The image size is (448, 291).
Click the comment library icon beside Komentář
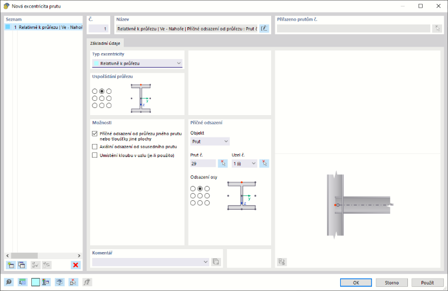216,262
